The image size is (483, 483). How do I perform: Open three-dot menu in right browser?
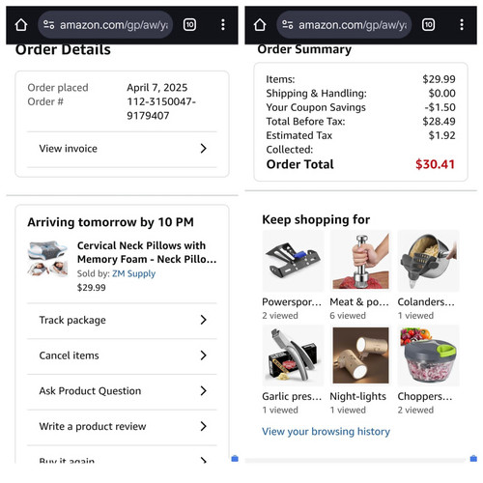(x=462, y=25)
